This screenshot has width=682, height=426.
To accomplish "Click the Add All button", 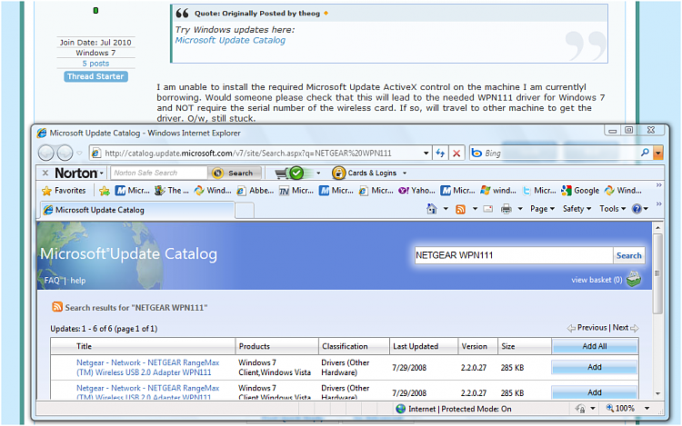I will 595,346.
